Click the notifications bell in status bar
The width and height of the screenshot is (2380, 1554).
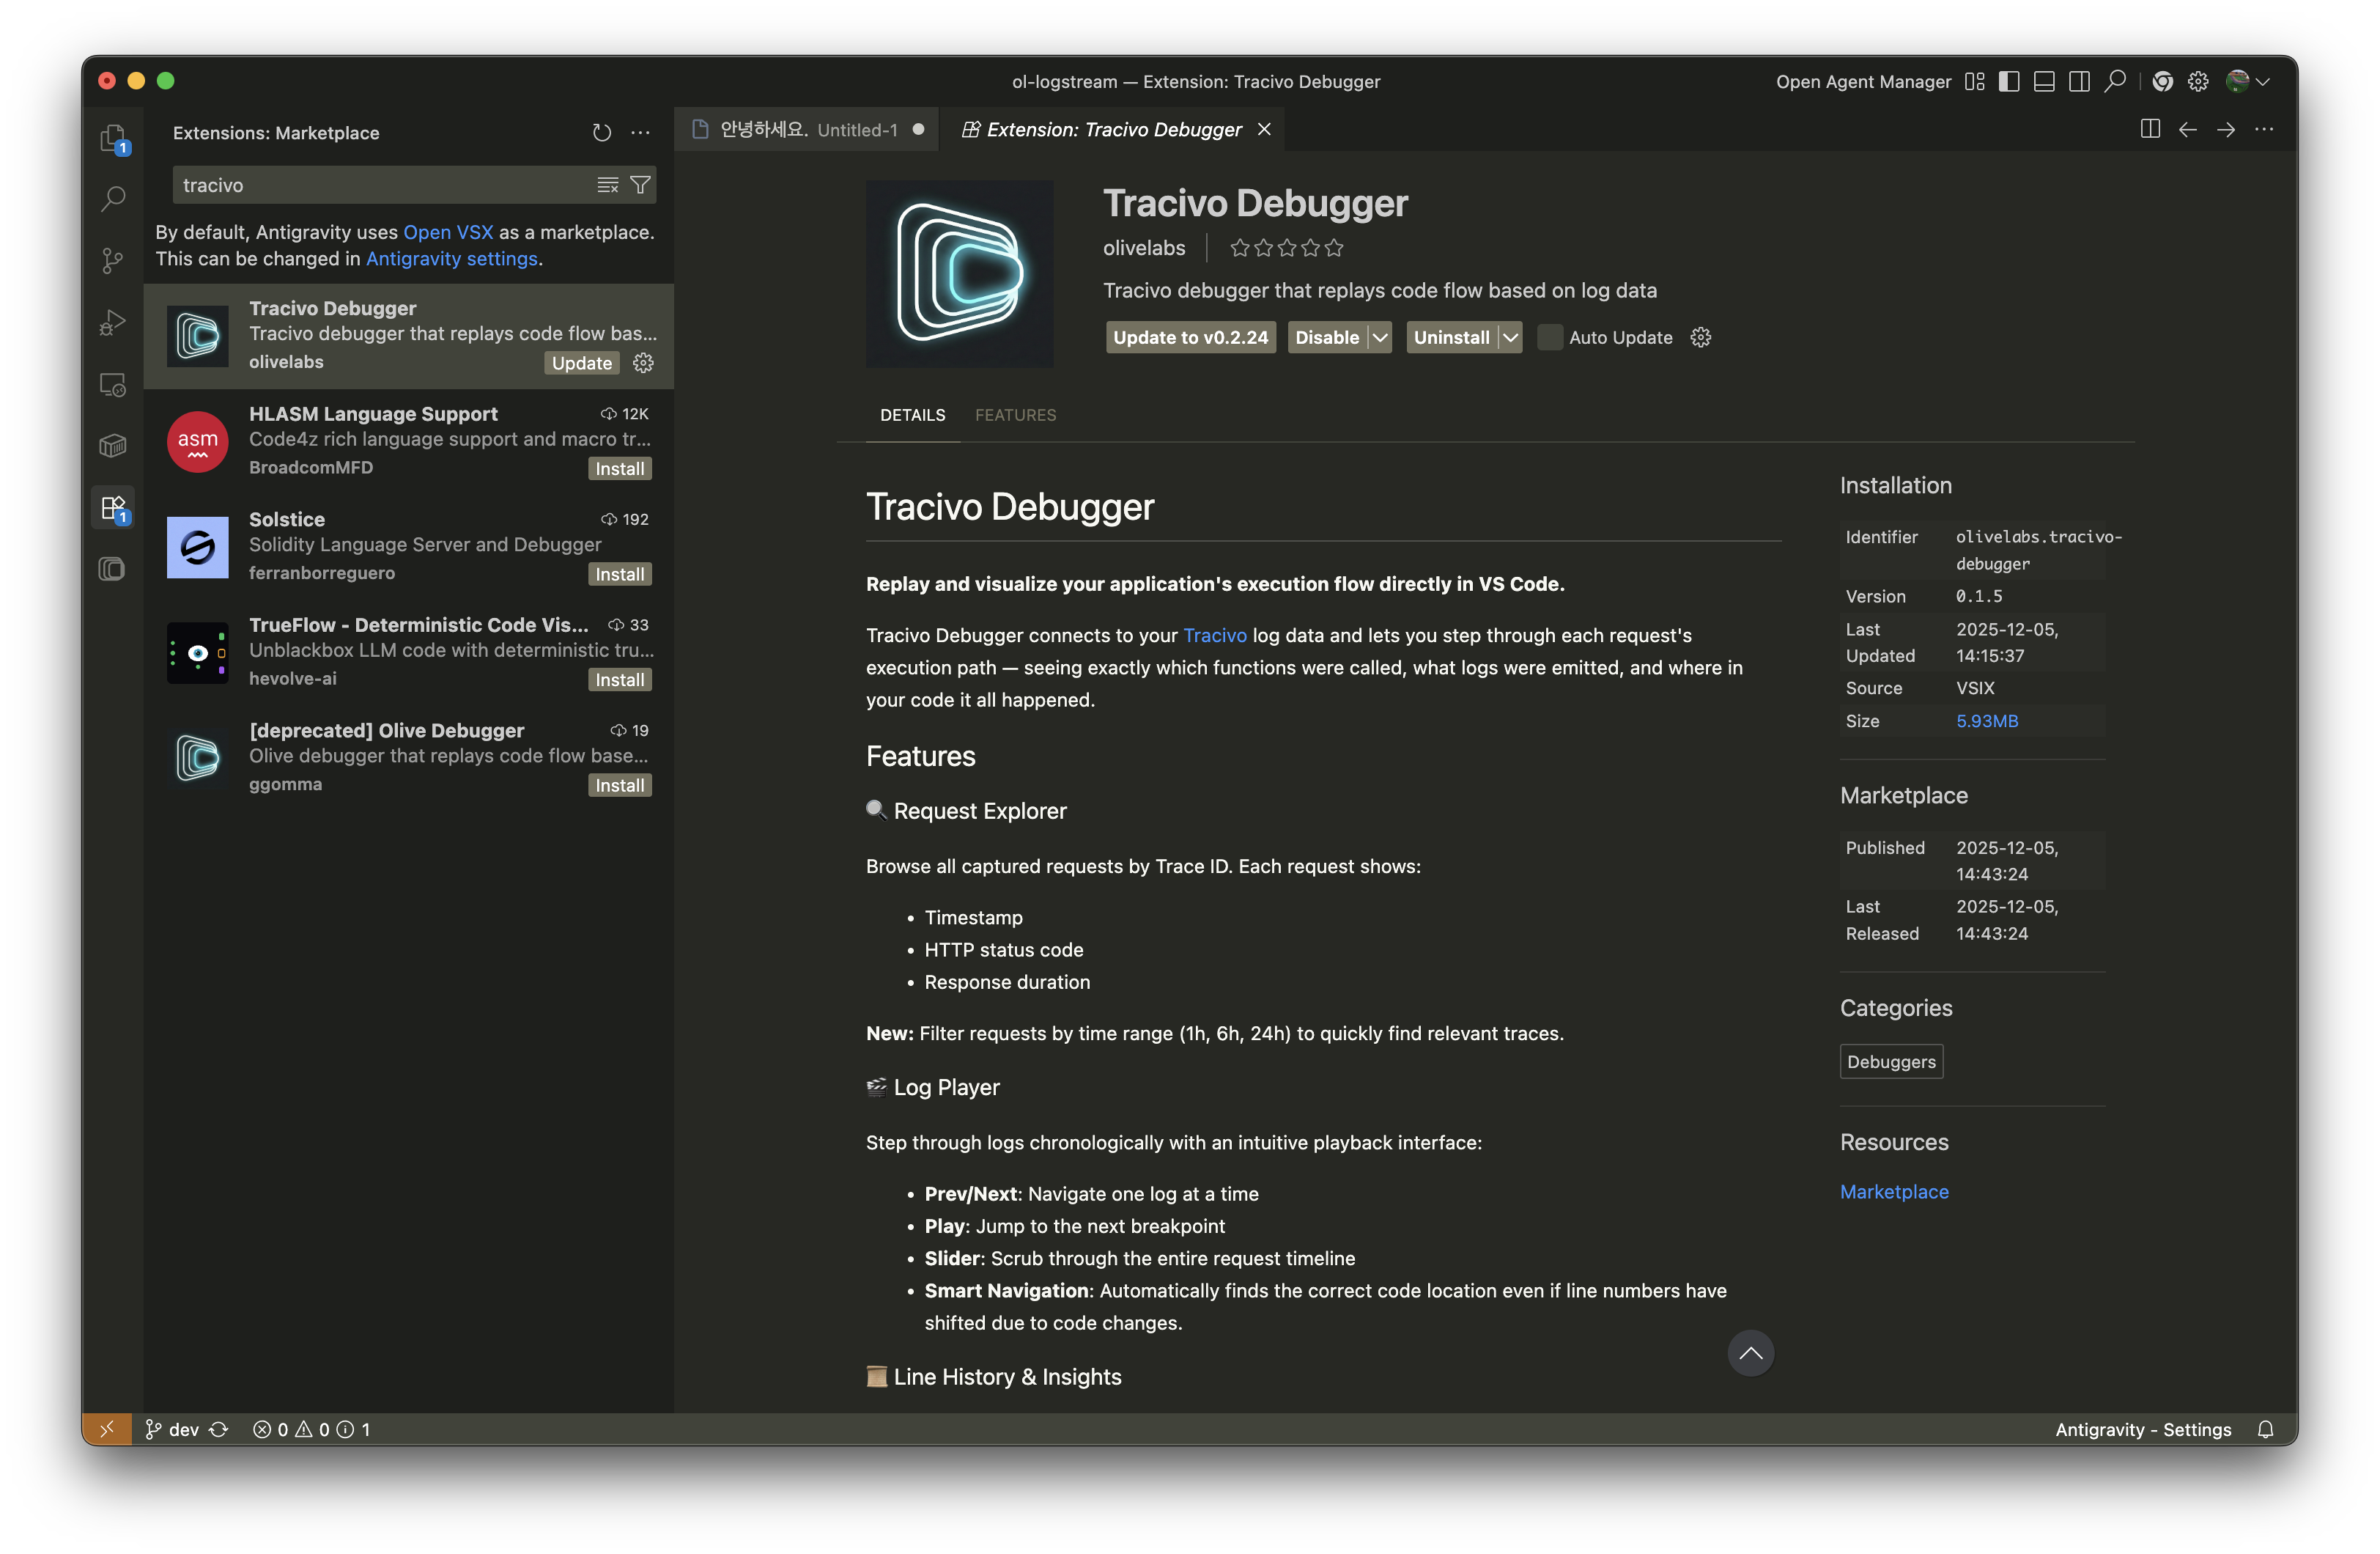[x=2265, y=1429]
